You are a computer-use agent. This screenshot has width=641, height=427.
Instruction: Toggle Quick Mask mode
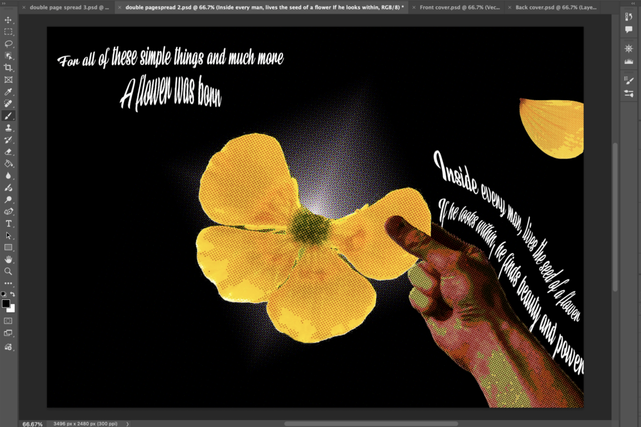click(9, 321)
